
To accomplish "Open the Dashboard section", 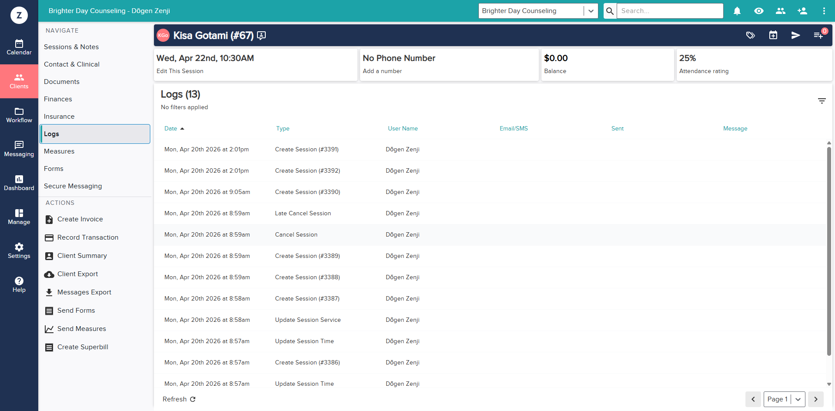I will 19,183.
